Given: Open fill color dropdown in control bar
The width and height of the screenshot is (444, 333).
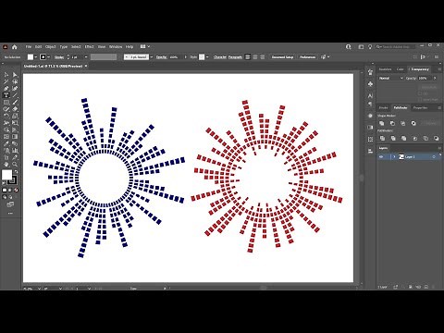Looking at the screenshot, I should click(36, 57).
